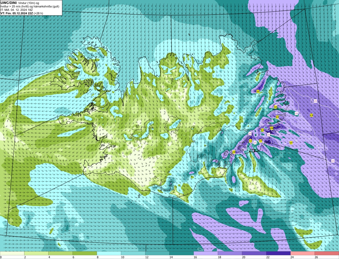The width and height of the screenshot is (339, 259).
Task: Click the pale yellow 0–2 m/s legend swatch
Action: tap(12, 253)
